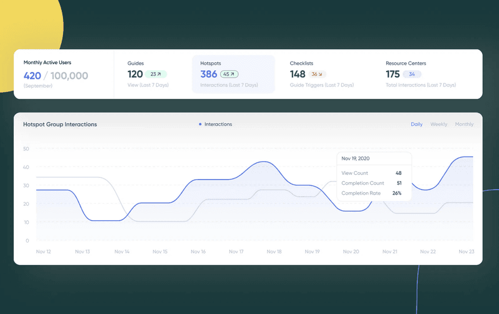Screen dimensions: 499x314
Task: Click the Hotspot Group Interactions chart title
Action: click(x=60, y=124)
